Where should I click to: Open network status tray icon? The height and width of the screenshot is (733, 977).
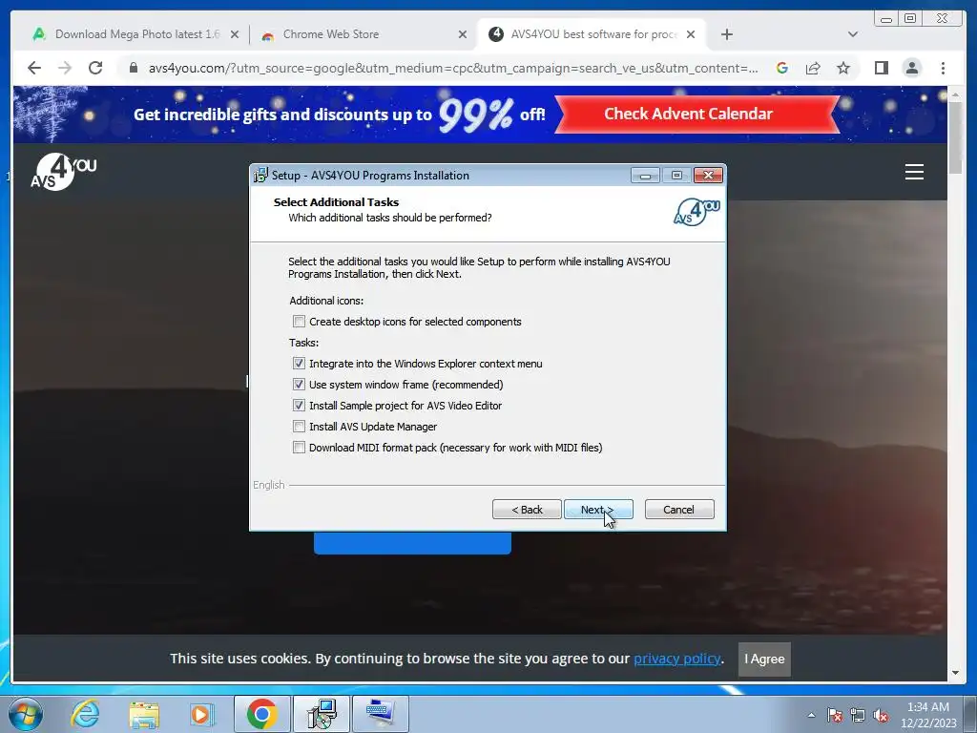858,716
